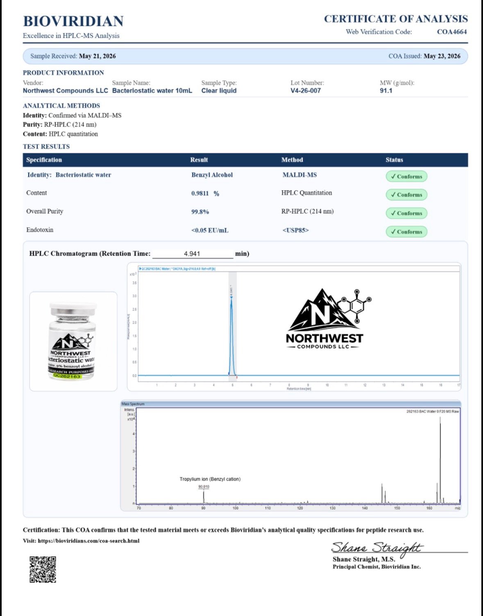Screen dimensions: 483x616
Task: Click the Shane Straight signature
Action: pos(376,548)
